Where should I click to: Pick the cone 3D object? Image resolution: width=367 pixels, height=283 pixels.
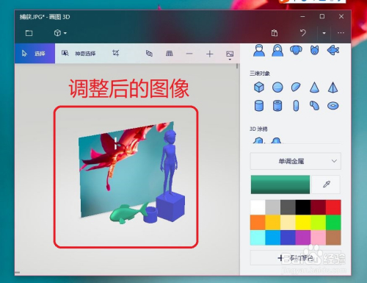tap(314, 87)
